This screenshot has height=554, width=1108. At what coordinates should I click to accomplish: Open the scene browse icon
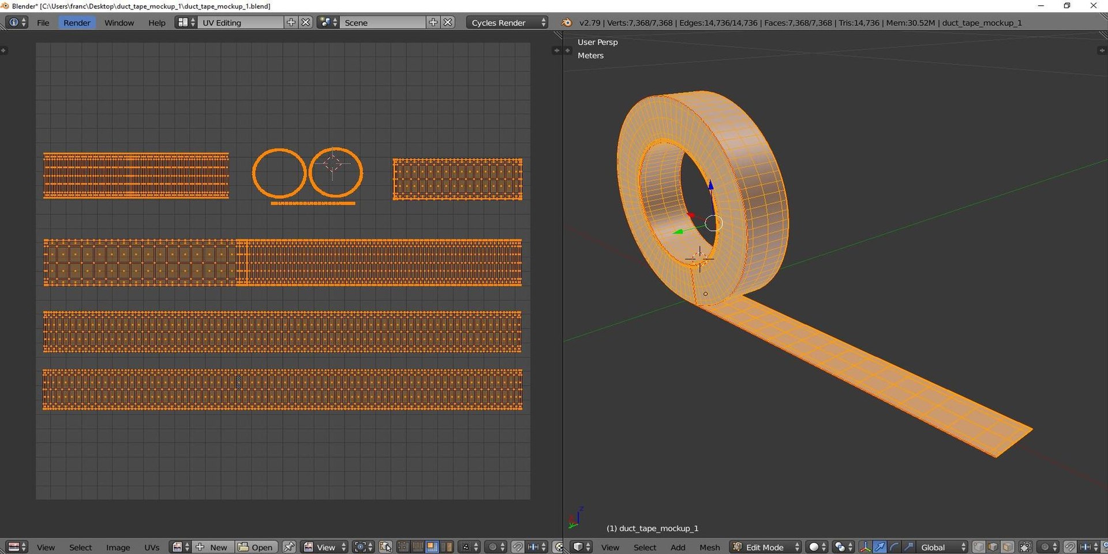coord(328,23)
